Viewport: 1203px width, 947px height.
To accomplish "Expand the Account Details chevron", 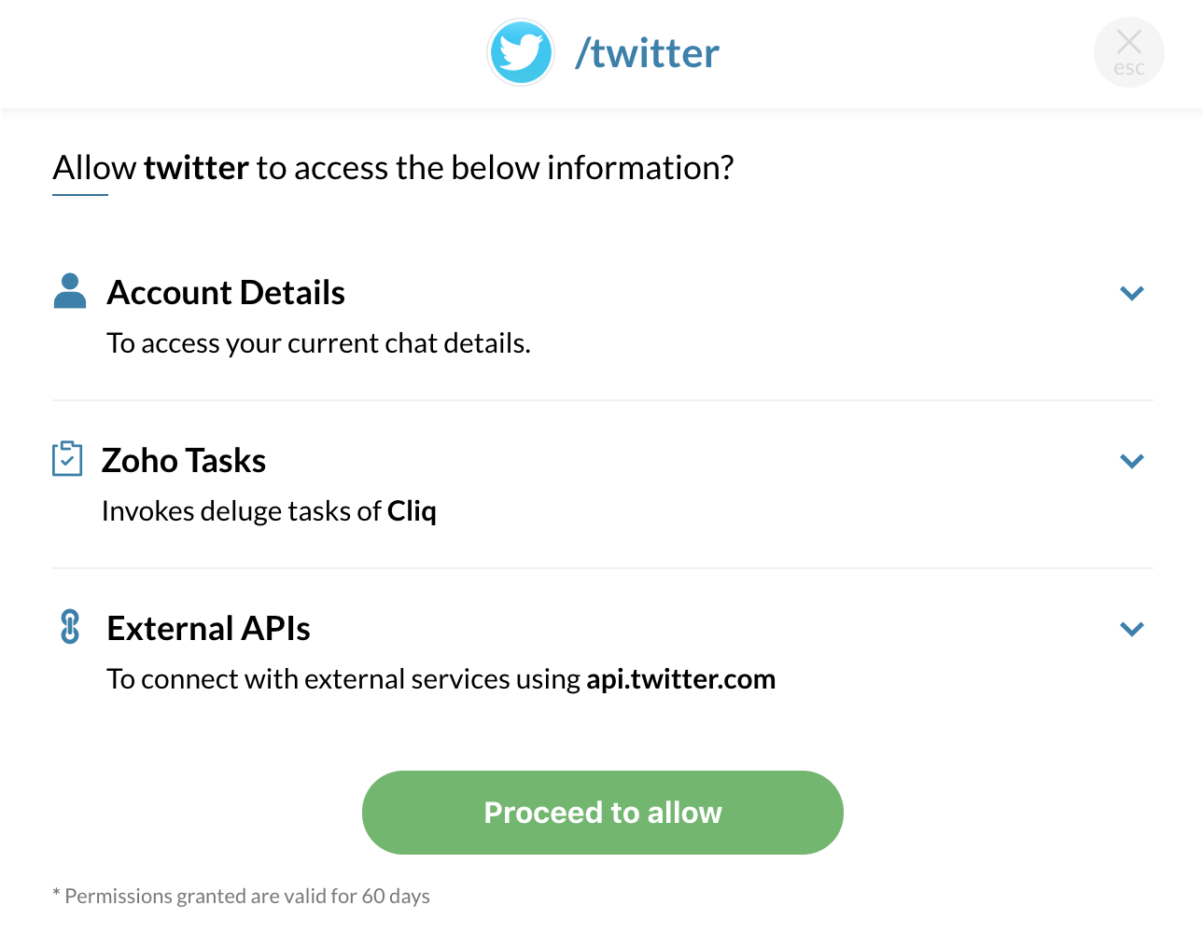I will click(x=1131, y=293).
